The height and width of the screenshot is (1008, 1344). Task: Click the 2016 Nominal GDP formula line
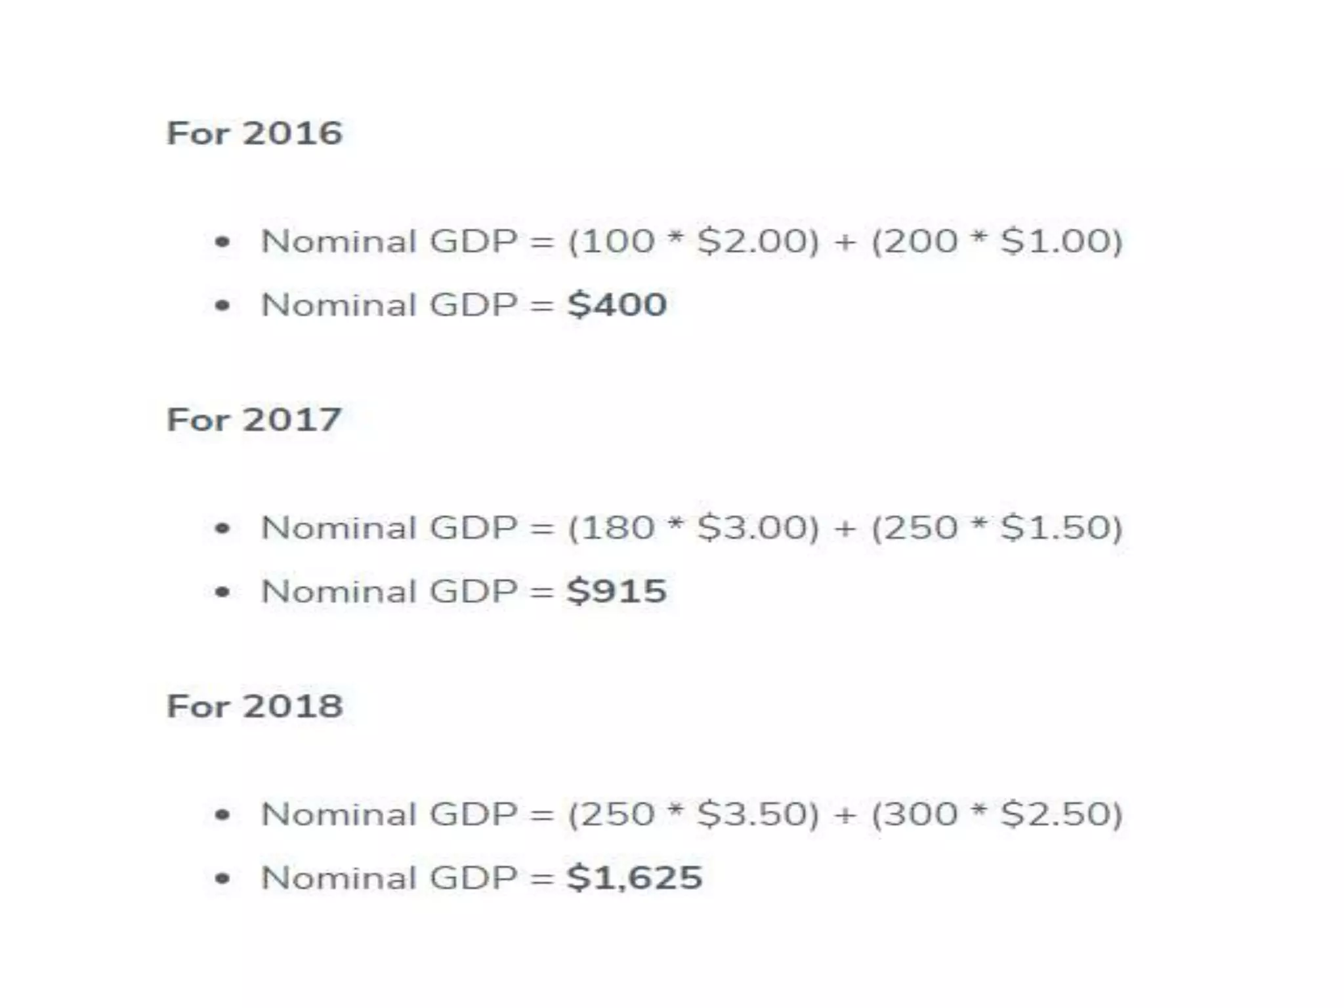pos(692,241)
